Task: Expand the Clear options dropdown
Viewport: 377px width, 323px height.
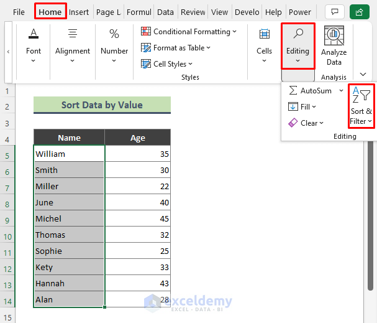Action: click(x=321, y=123)
